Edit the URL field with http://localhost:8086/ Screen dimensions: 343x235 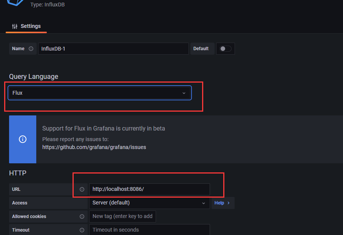coord(150,189)
